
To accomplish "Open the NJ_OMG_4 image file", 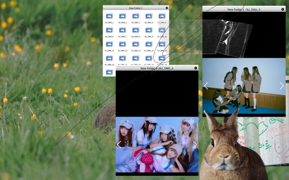I will 149,16.
